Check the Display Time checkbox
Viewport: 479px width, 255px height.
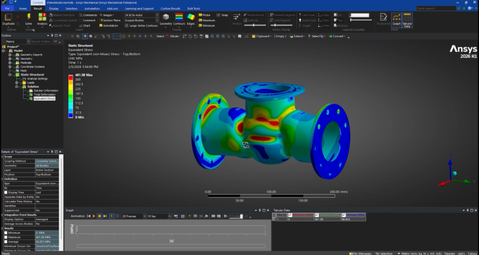6,193
